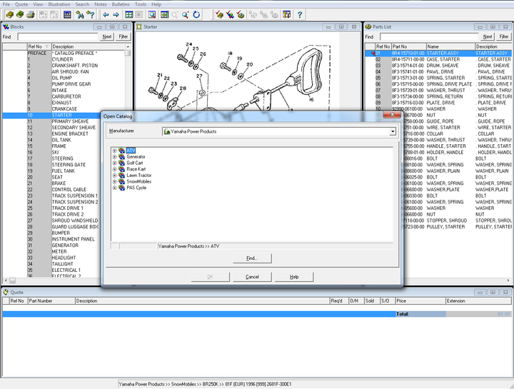Click the Ref No column header in Blocks
514x389 pixels.
click(39, 46)
